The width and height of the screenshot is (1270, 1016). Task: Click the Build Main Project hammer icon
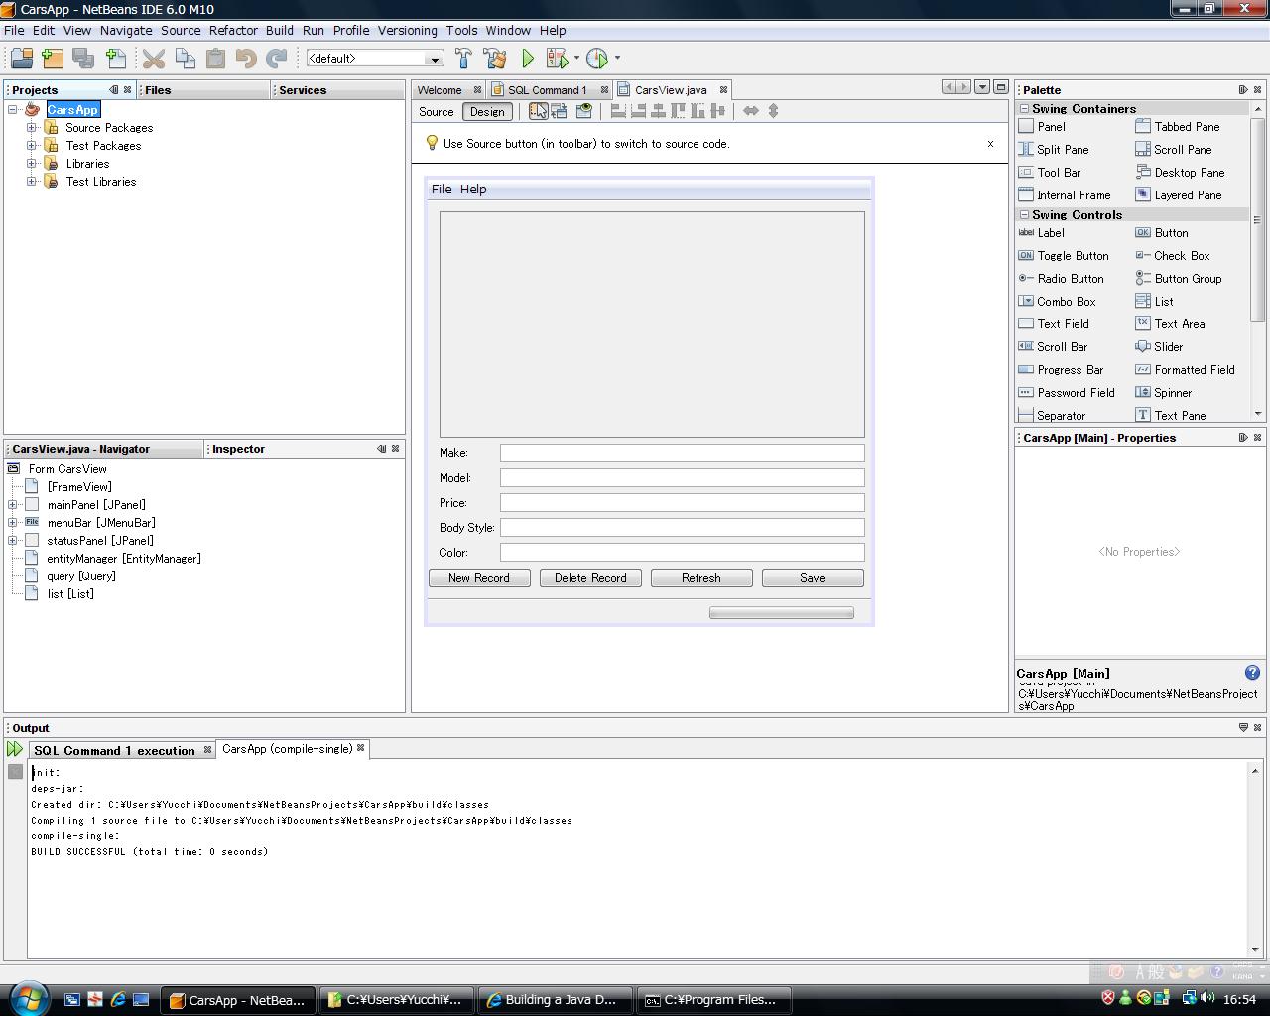click(463, 59)
